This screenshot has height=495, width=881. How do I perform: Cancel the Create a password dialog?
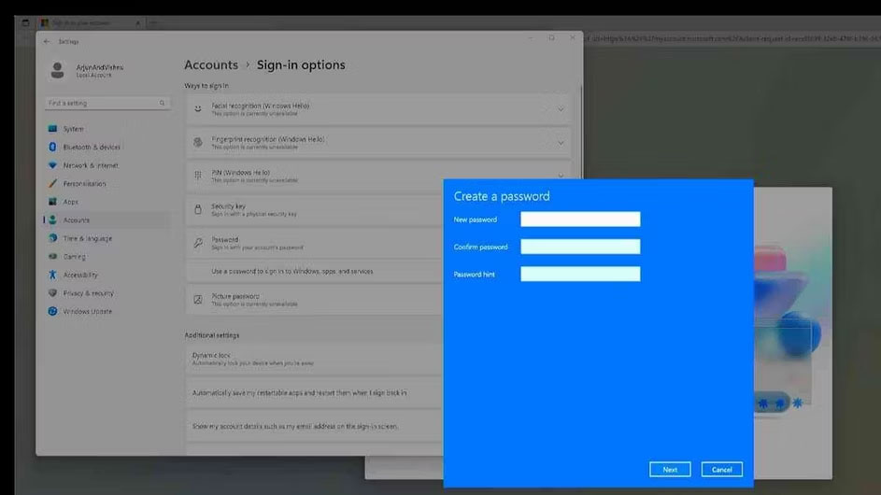click(721, 470)
